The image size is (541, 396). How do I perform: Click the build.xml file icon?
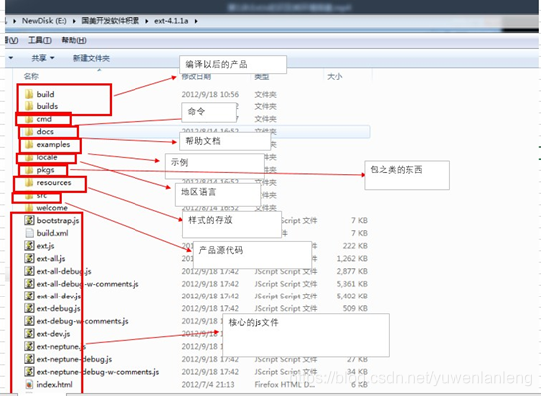click(x=29, y=233)
